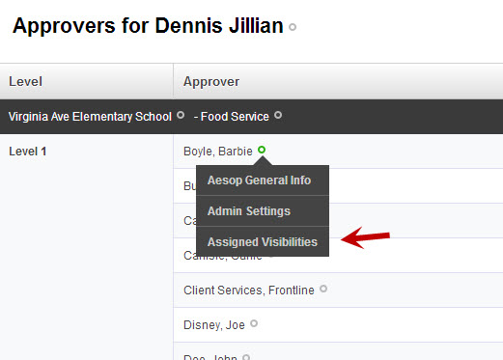Click Client Services, Frontline approver name
This screenshot has width=503, height=360.
[249, 291]
